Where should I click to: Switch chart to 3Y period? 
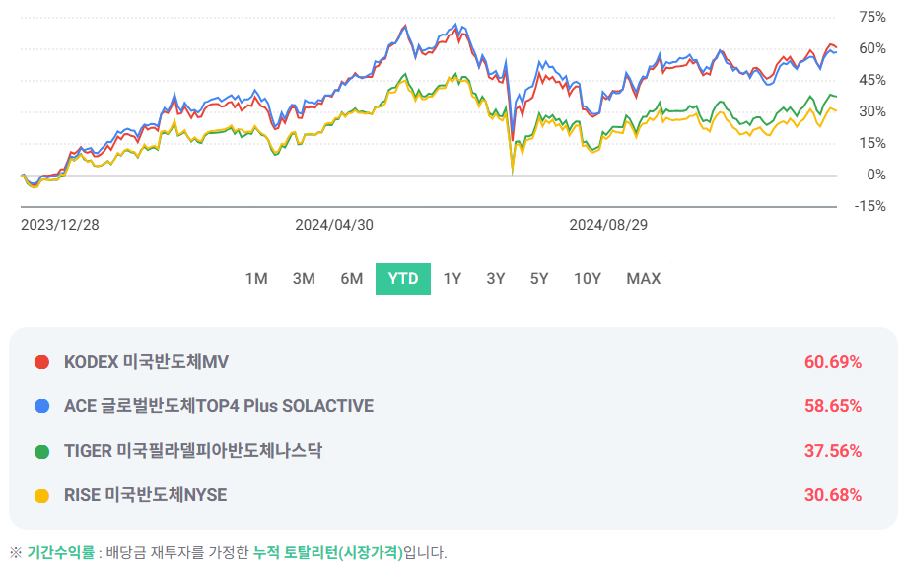tap(496, 279)
